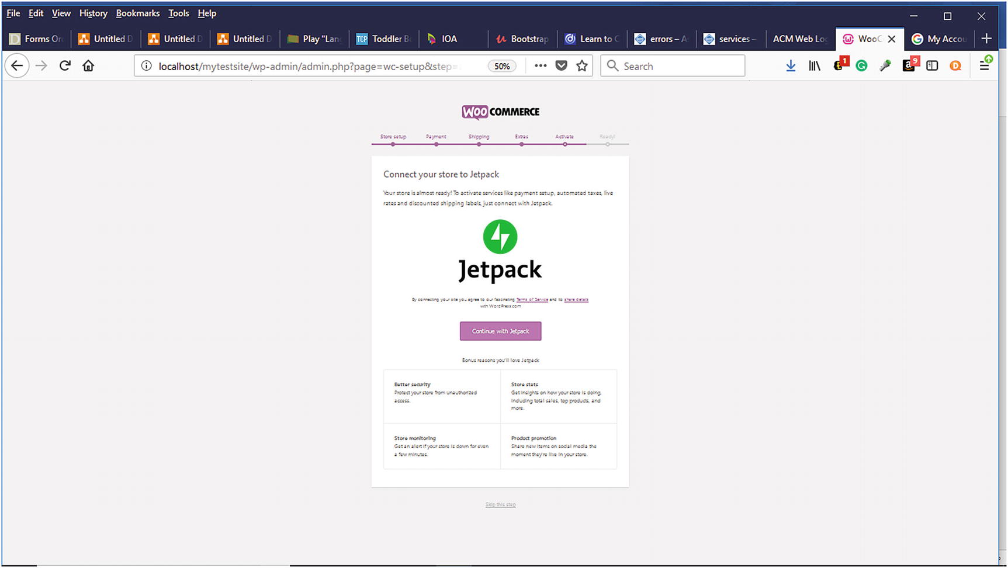Click the Bonus reasons you'll love Jetpack text

point(500,360)
